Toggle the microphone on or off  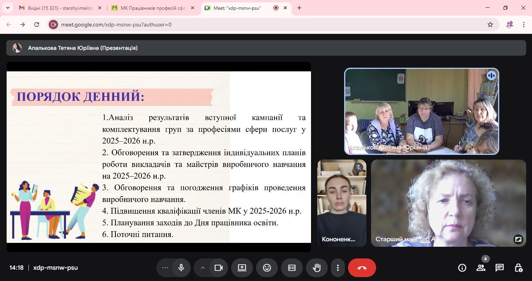click(x=181, y=268)
